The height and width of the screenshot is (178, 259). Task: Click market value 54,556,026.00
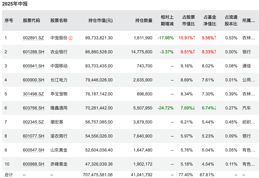[x=99, y=136]
